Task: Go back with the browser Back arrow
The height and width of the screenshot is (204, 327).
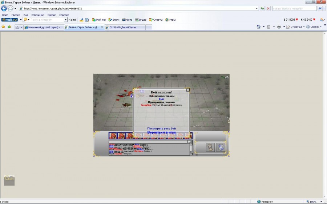Action: click(x=4, y=9)
